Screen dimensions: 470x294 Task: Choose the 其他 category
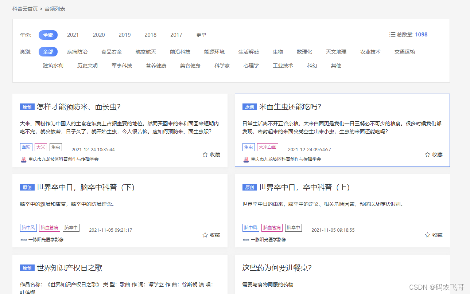click(336, 66)
